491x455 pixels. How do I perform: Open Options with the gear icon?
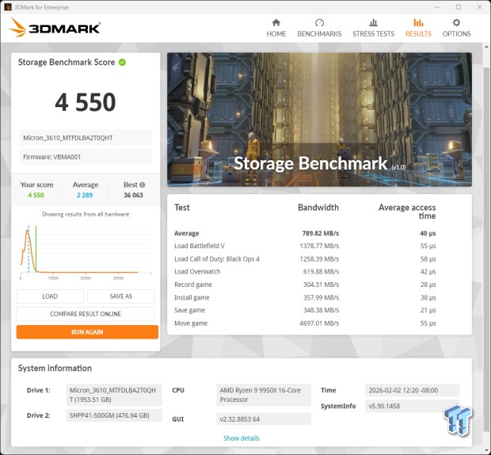tap(456, 23)
